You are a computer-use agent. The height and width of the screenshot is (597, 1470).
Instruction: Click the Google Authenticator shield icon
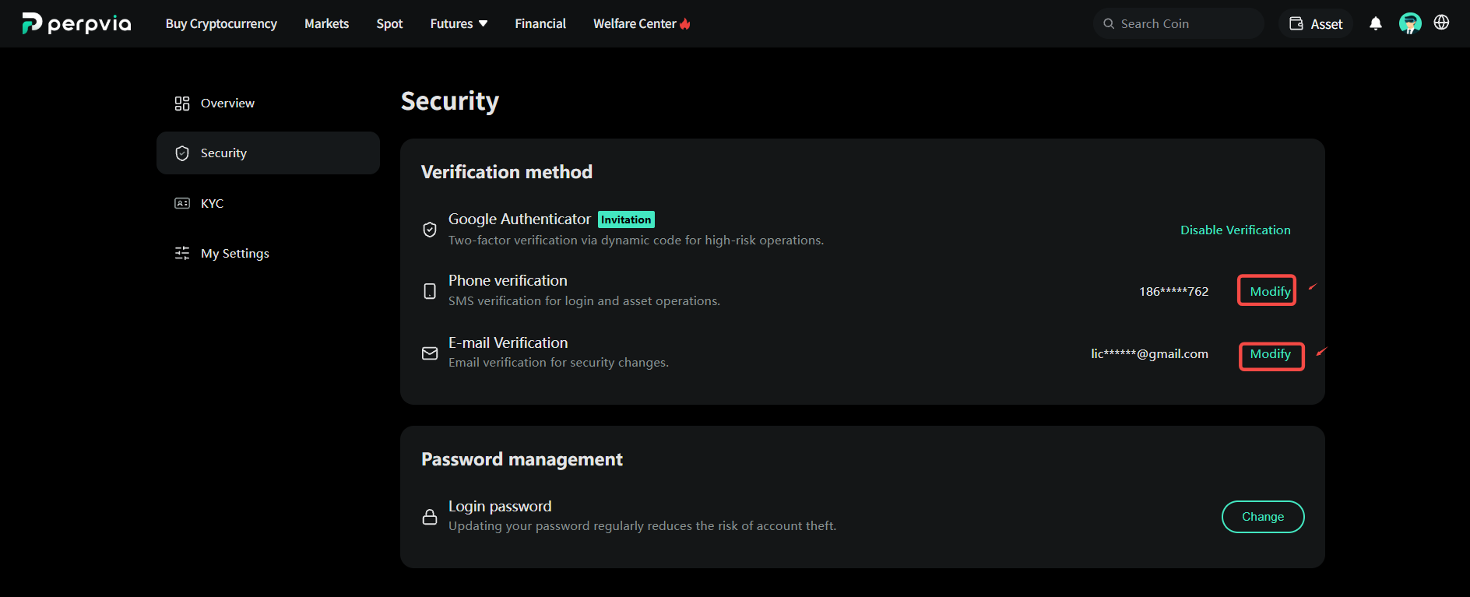[430, 230]
